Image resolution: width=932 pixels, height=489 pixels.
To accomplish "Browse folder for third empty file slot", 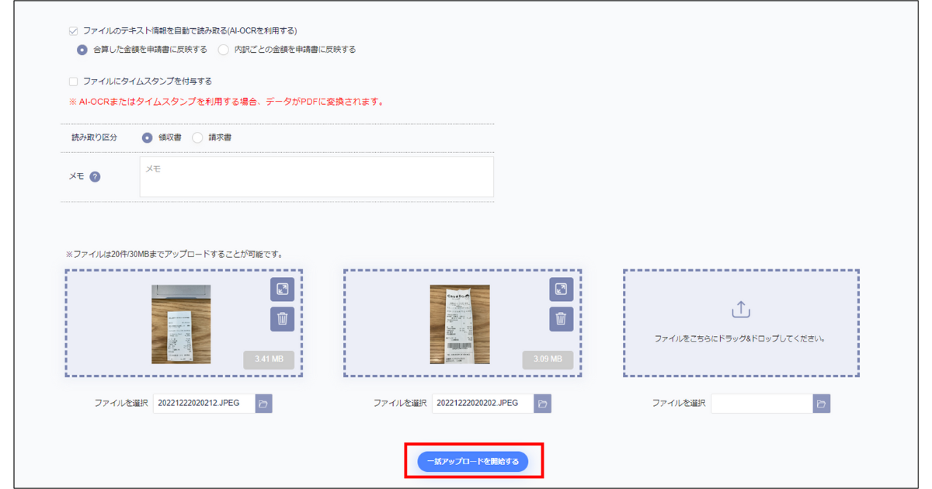I will point(822,404).
